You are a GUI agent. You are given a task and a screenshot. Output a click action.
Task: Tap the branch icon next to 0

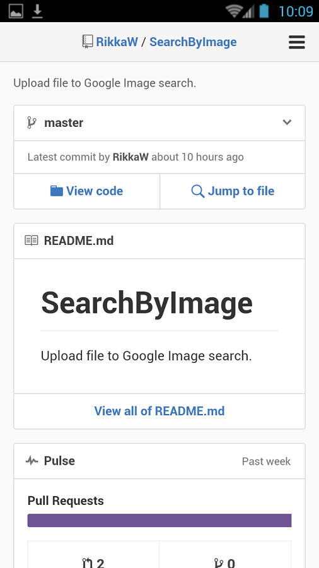[219, 562]
